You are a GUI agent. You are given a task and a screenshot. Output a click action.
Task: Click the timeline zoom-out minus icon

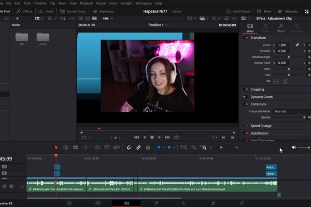[x=211, y=147]
